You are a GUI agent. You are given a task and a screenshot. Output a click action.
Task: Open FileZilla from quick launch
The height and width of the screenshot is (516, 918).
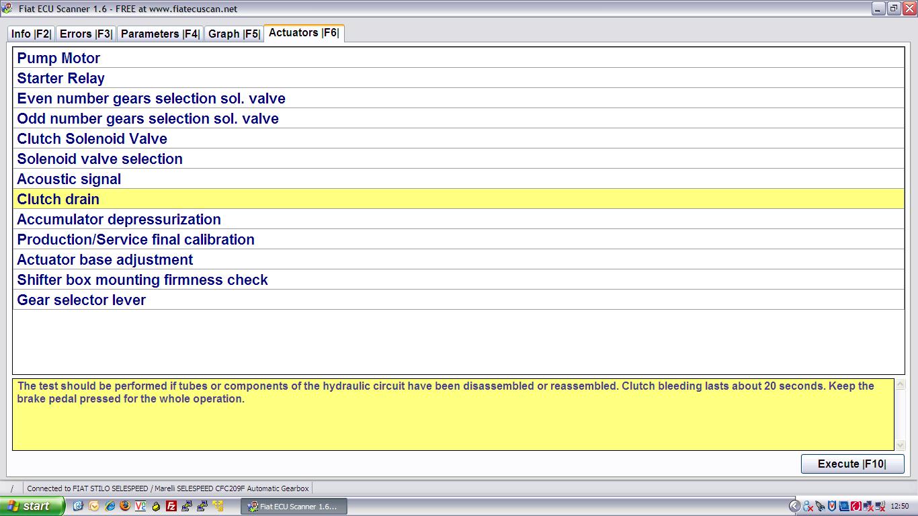click(x=171, y=506)
